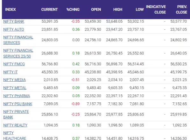This screenshot has height=140, width=190.
Task: Open NIFTY FINANCIAL SERVICES index link
Action: 18,40
